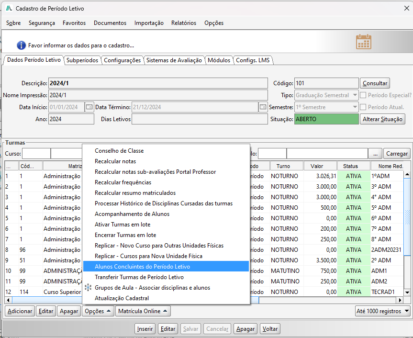Click the Alterar Situação button

point(382,119)
